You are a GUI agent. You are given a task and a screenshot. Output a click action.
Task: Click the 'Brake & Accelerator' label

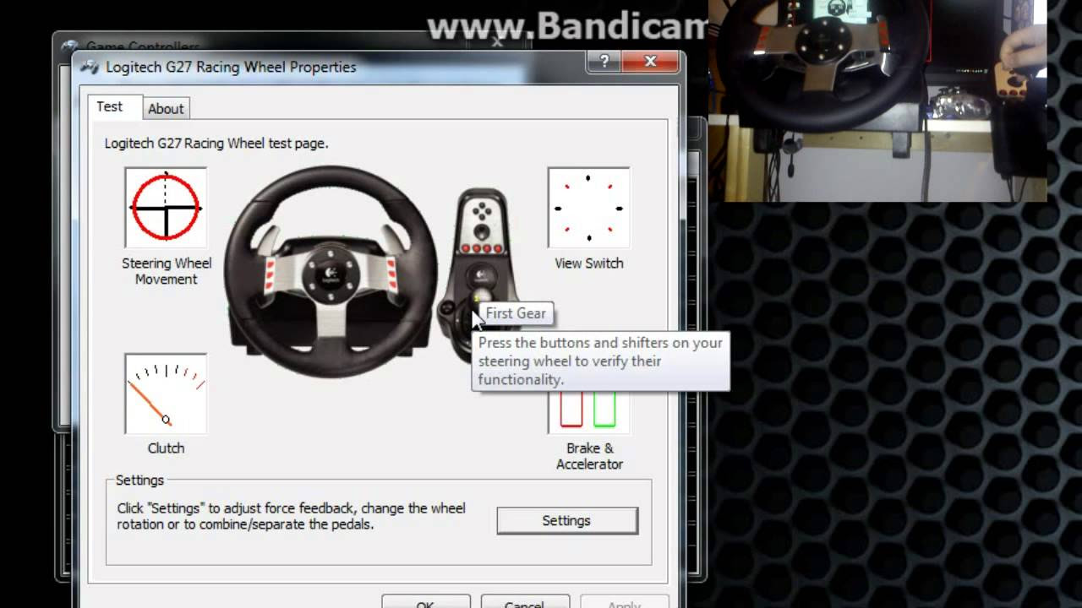[x=589, y=456]
